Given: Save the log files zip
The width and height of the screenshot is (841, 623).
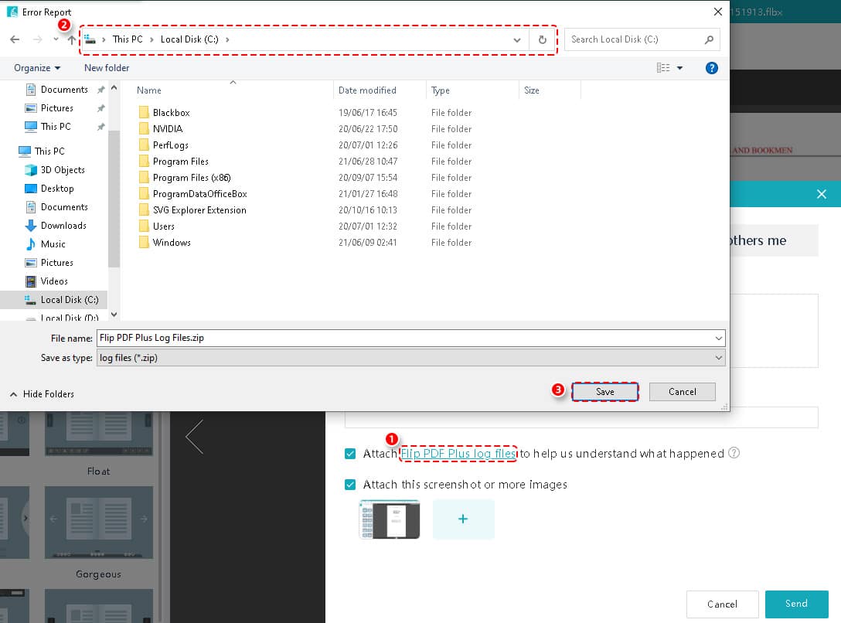Looking at the screenshot, I should coord(605,392).
